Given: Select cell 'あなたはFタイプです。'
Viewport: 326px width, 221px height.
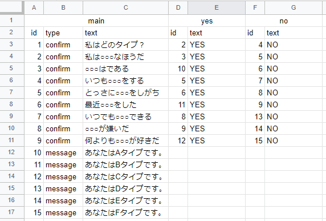Looking at the screenshot, I should [x=125, y=212].
